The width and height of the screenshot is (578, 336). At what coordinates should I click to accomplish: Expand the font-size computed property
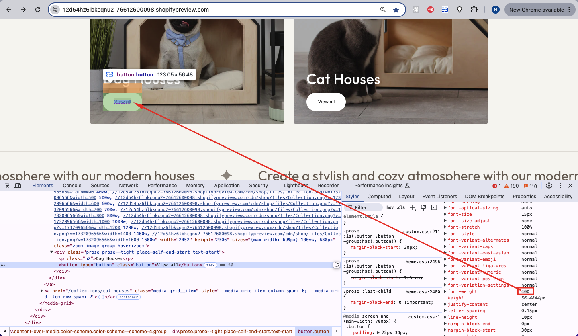point(445,214)
